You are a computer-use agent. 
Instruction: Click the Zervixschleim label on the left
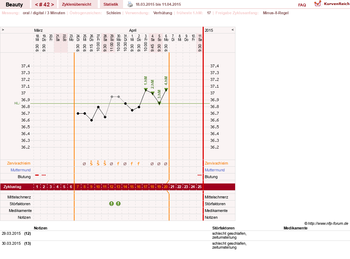pos(19,163)
